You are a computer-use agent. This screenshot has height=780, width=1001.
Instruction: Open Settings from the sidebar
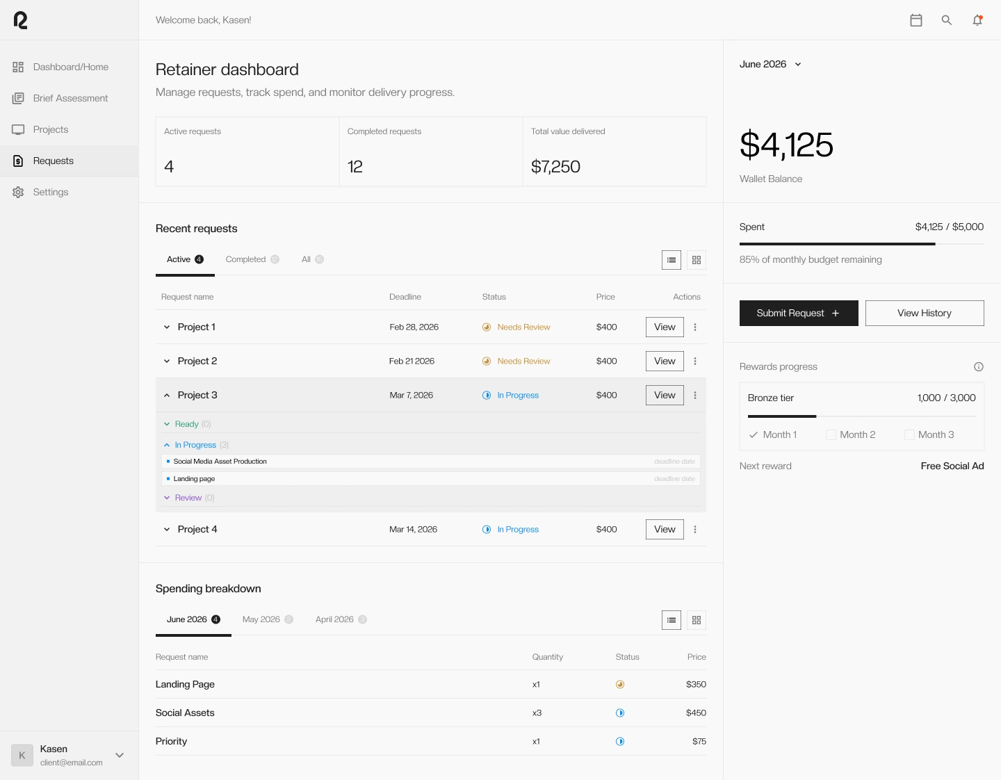coord(70,193)
